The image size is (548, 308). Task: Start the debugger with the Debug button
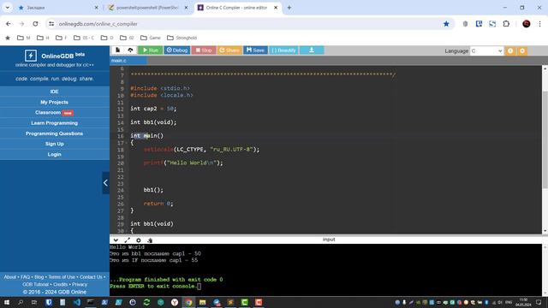[177, 50]
